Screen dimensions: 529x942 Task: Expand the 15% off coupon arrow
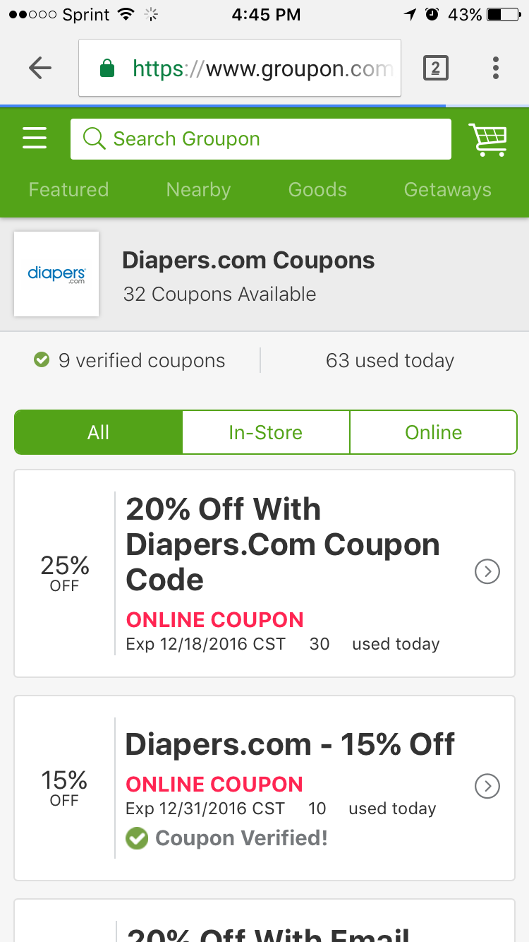pyautogui.click(x=487, y=786)
